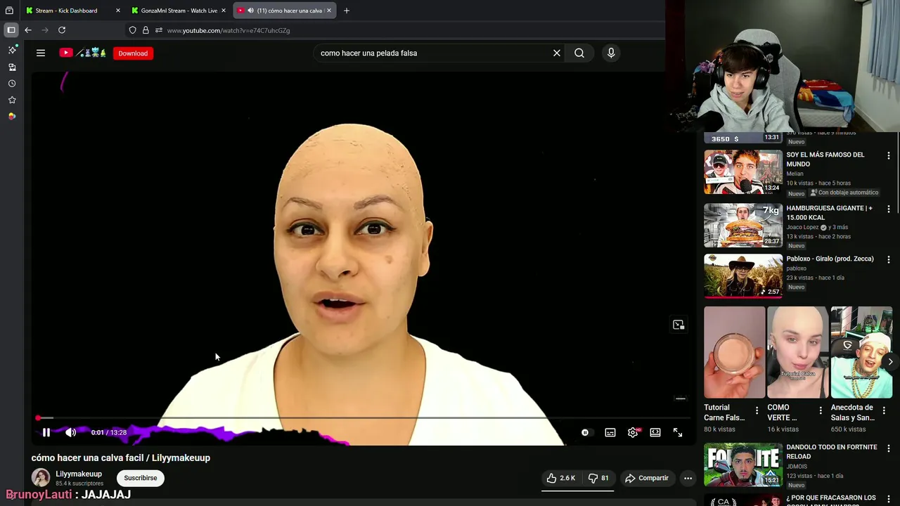This screenshot has width=900, height=506.
Task: Open the shield tracking protection icon
Action: tap(132, 30)
